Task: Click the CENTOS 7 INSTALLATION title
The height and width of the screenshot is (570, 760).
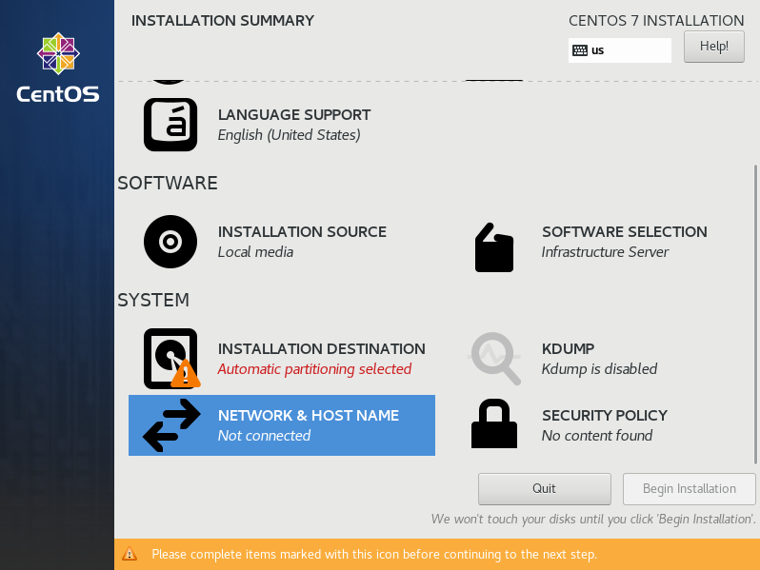Action: point(656,21)
